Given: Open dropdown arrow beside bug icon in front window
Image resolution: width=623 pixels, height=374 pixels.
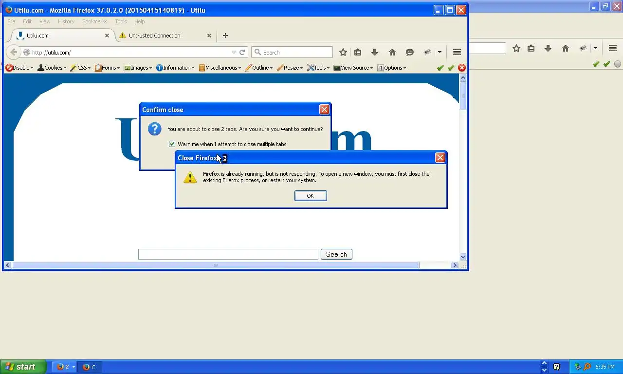Looking at the screenshot, I should coord(440,52).
